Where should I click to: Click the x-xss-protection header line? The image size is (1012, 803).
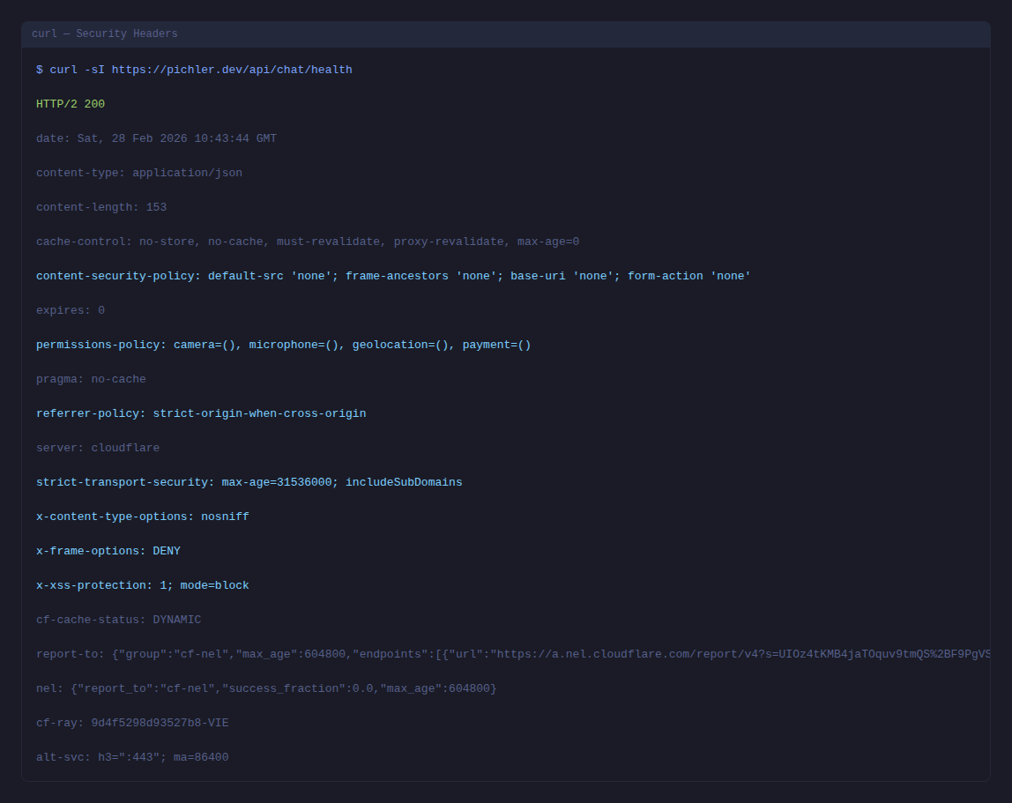143,585
